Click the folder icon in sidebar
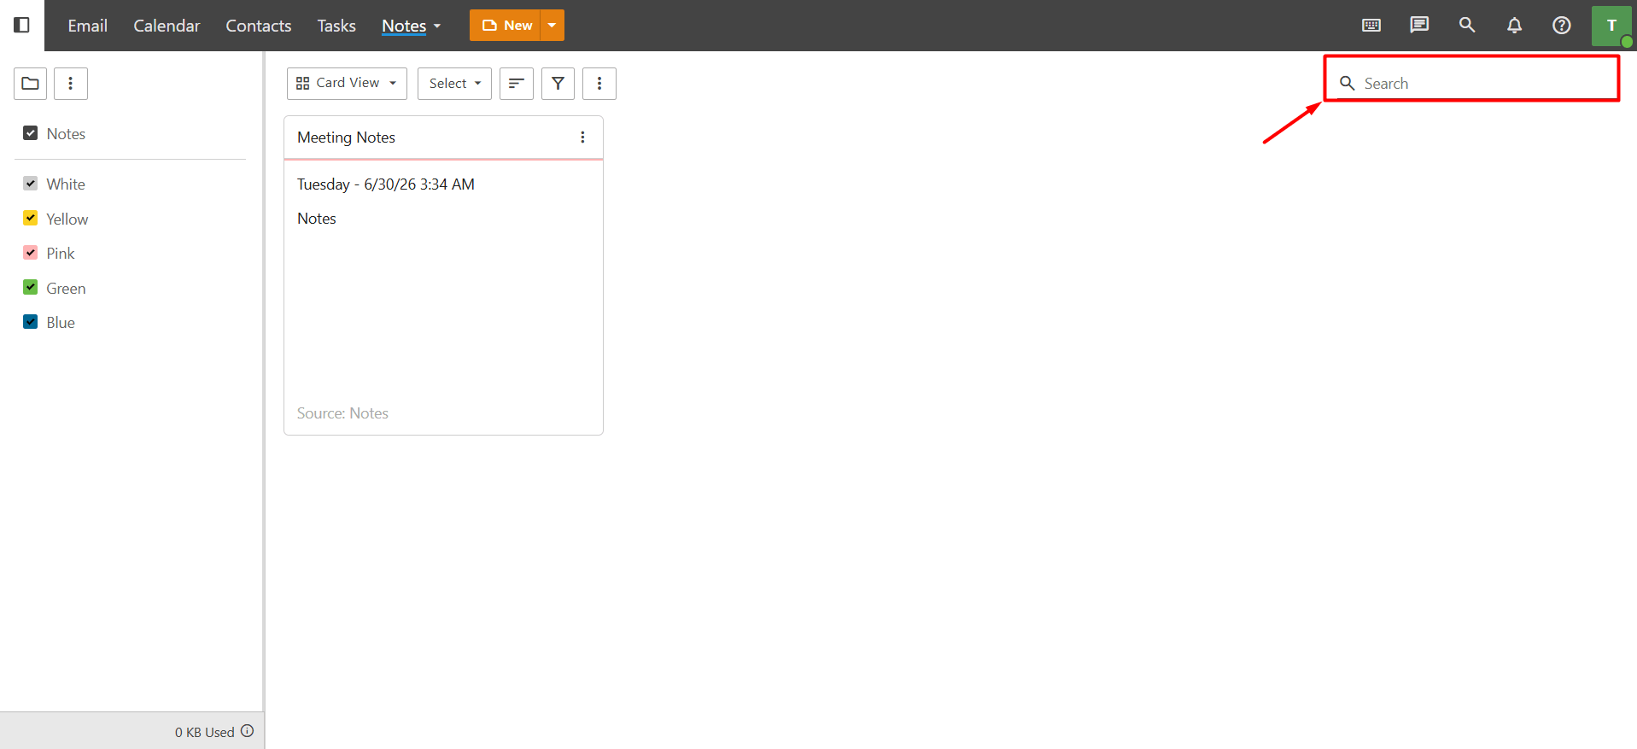 coord(30,84)
